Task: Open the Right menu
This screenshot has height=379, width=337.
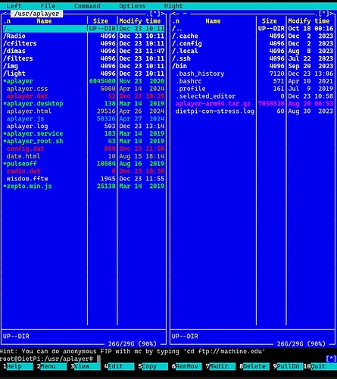Action: click(173, 6)
